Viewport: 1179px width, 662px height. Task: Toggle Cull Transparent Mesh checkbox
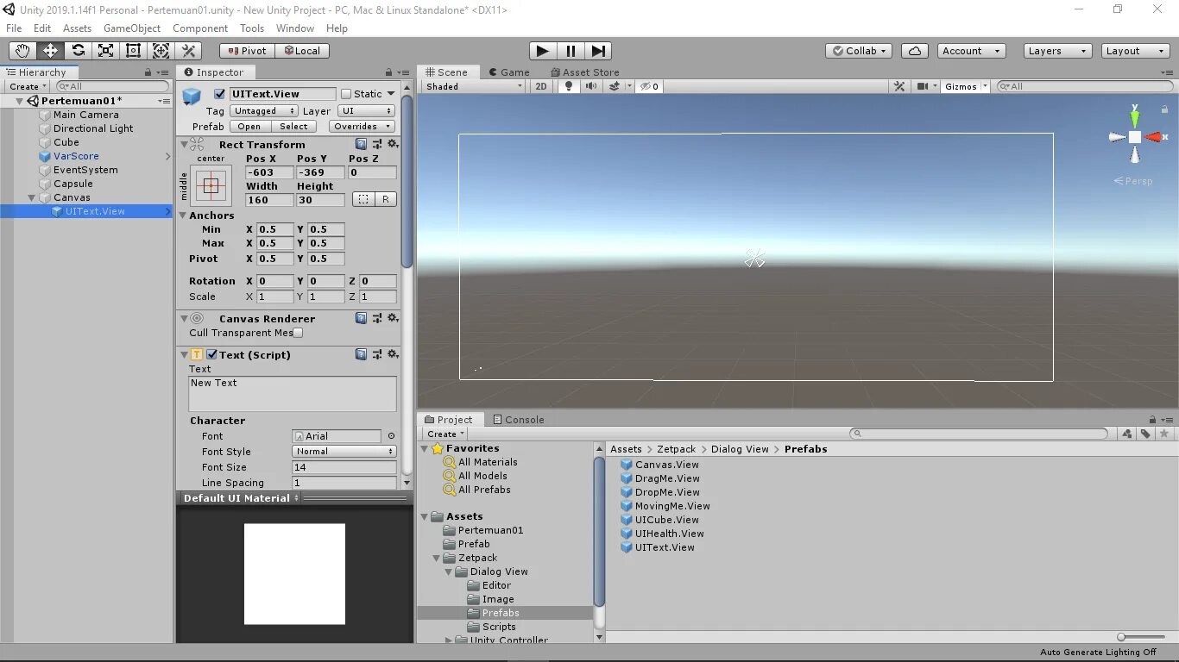pos(298,333)
